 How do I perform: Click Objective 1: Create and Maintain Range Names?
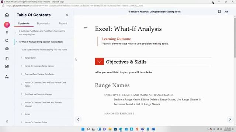tap(139, 95)
